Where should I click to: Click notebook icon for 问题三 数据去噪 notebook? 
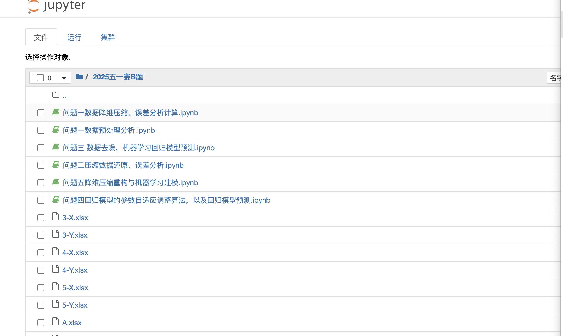coord(56,147)
